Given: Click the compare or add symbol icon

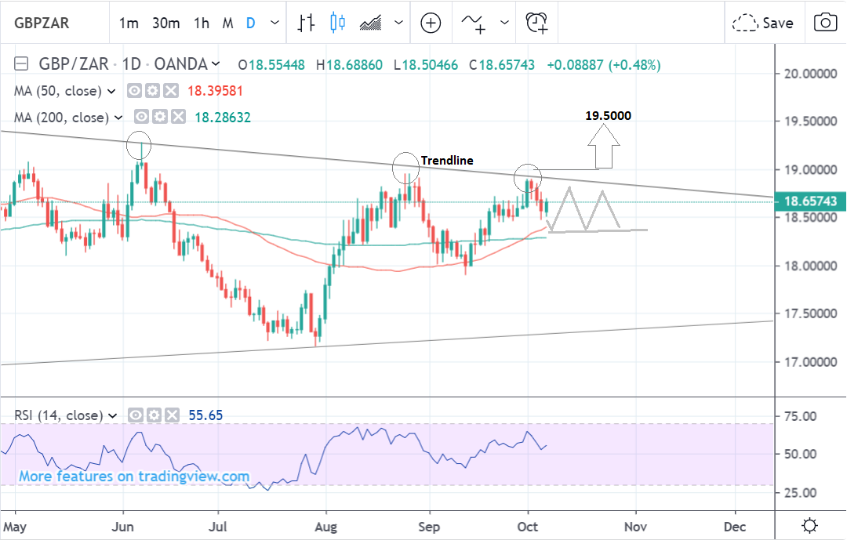Looking at the screenshot, I should [x=431, y=23].
